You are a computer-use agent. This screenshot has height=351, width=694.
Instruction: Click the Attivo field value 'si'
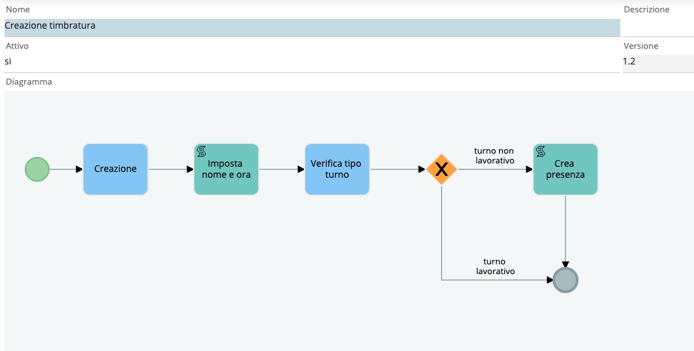coord(312,63)
